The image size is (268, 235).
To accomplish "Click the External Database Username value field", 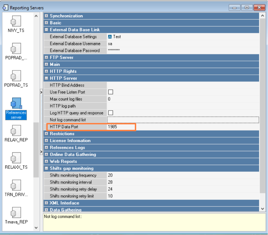I will pos(183,44).
